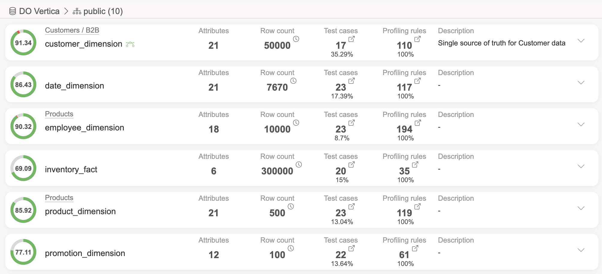Open the product_dimension table name
This screenshot has height=274, width=602.
(x=80, y=211)
